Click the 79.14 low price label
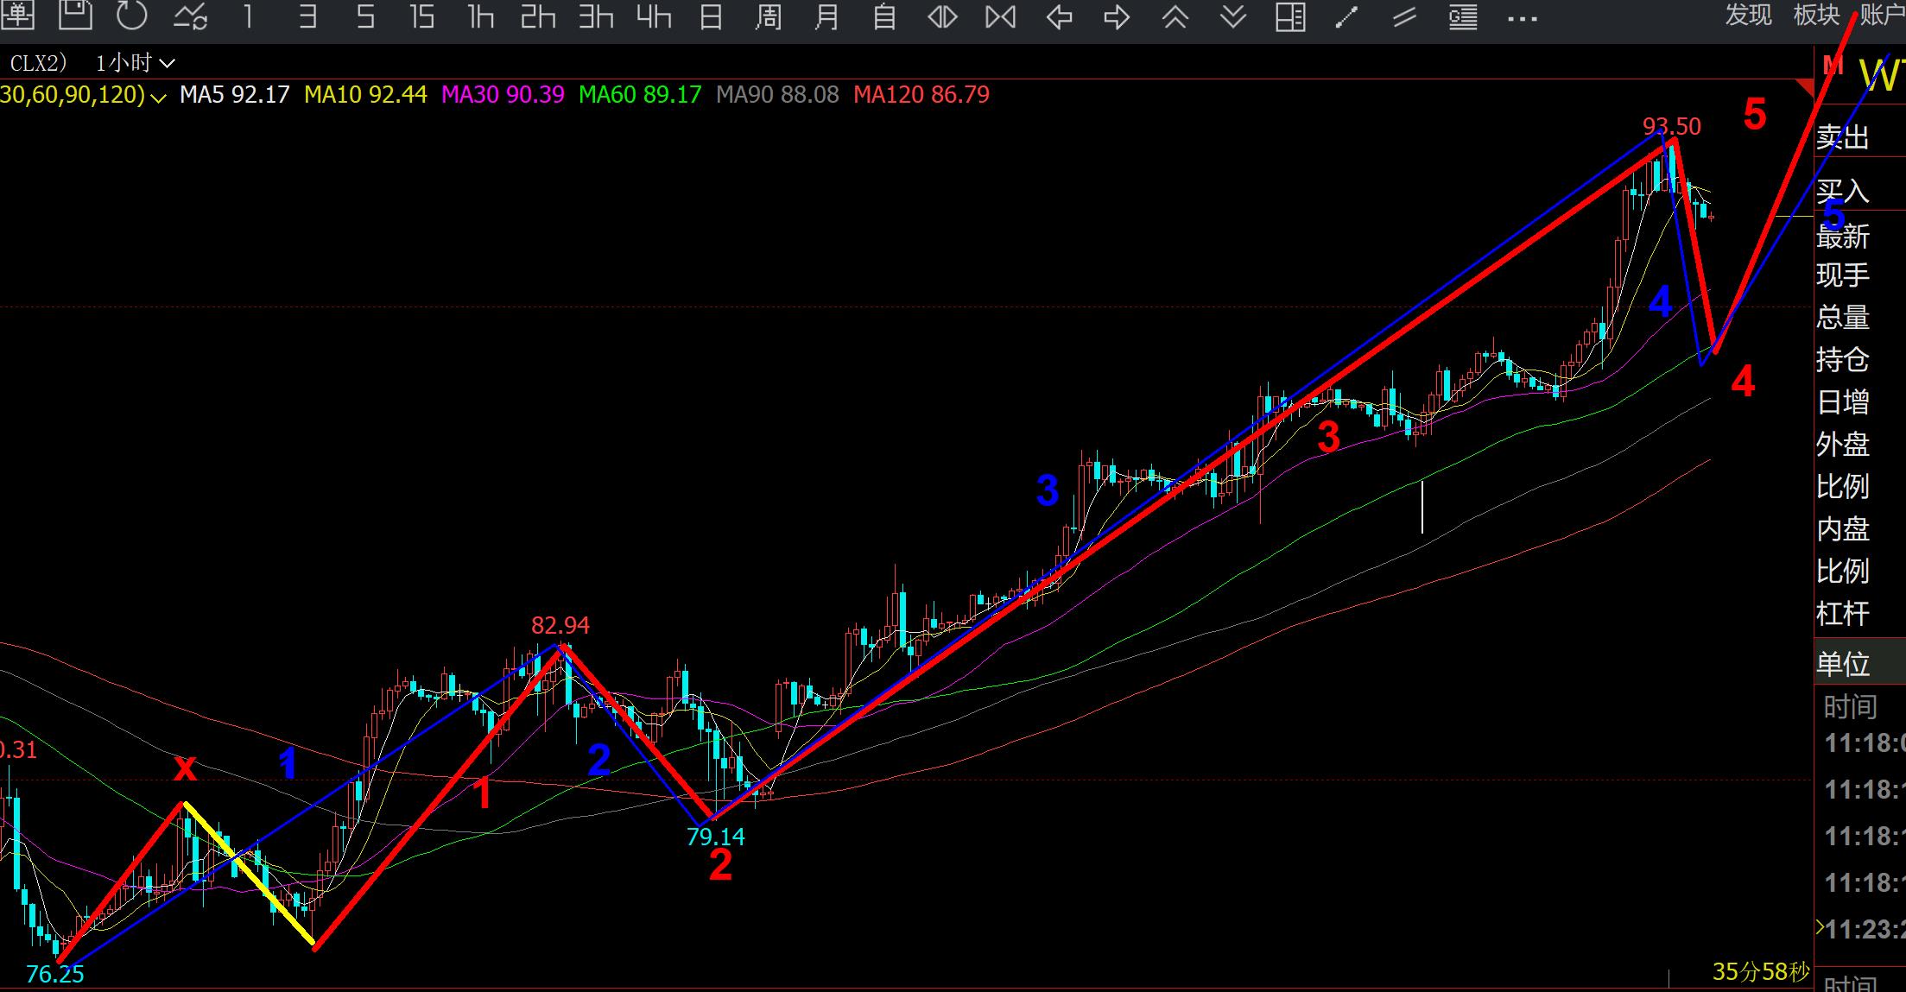 (715, 836)
